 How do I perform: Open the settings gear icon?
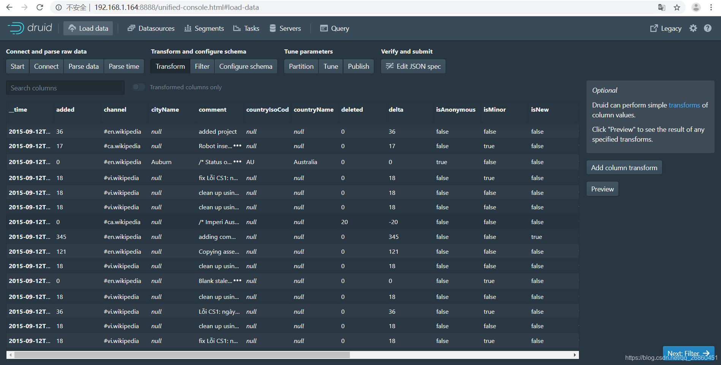point(693,28)
